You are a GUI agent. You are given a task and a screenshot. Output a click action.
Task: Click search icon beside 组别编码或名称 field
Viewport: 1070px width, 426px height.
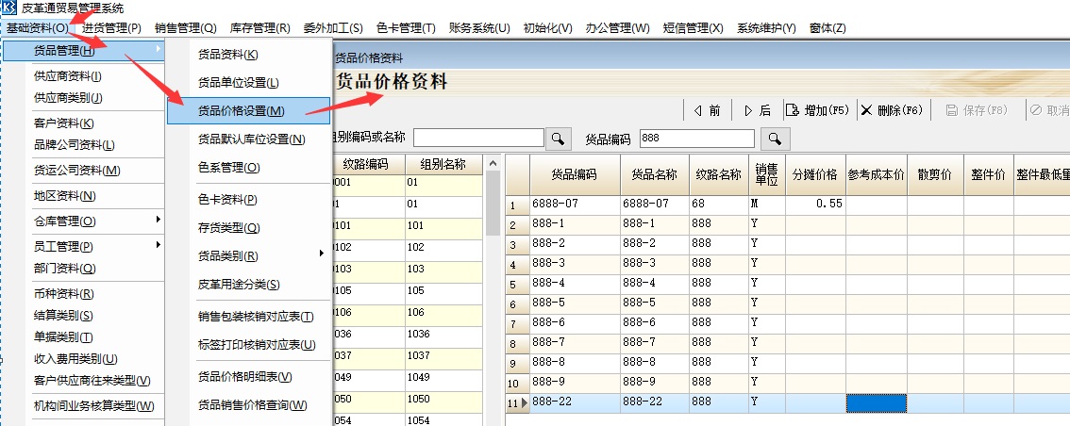click(x=558, y=139)
